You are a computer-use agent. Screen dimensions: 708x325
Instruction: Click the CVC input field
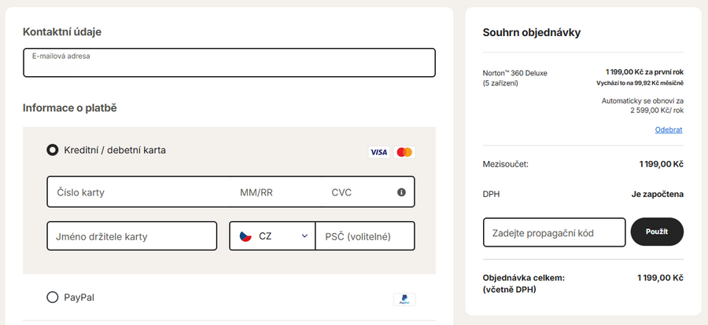[358, 192]
